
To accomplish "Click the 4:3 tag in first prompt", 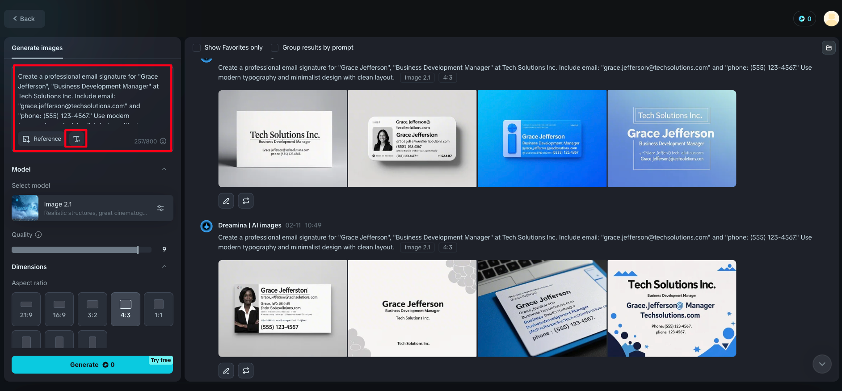I will [447, 78].
